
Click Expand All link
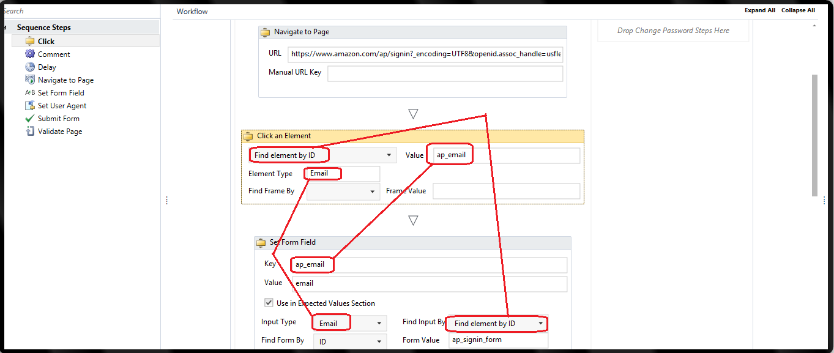click(x=760, y=10)
